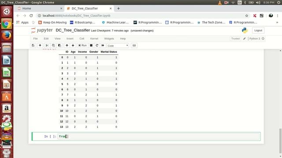
Task: Open LibreOffice Calc from the dock
Action: coord(7,72)
